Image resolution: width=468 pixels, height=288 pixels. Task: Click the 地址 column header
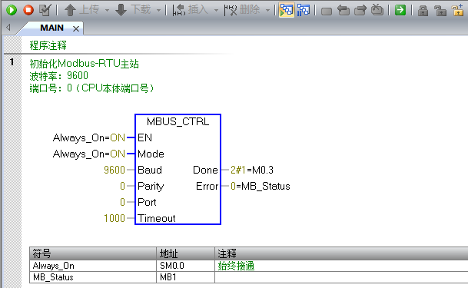tap(186, 253)
